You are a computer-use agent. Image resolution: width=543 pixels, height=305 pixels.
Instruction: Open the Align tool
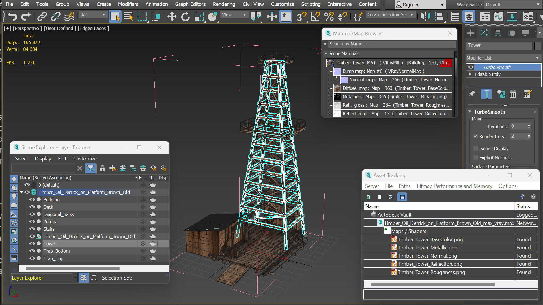(x=439, y=16)
